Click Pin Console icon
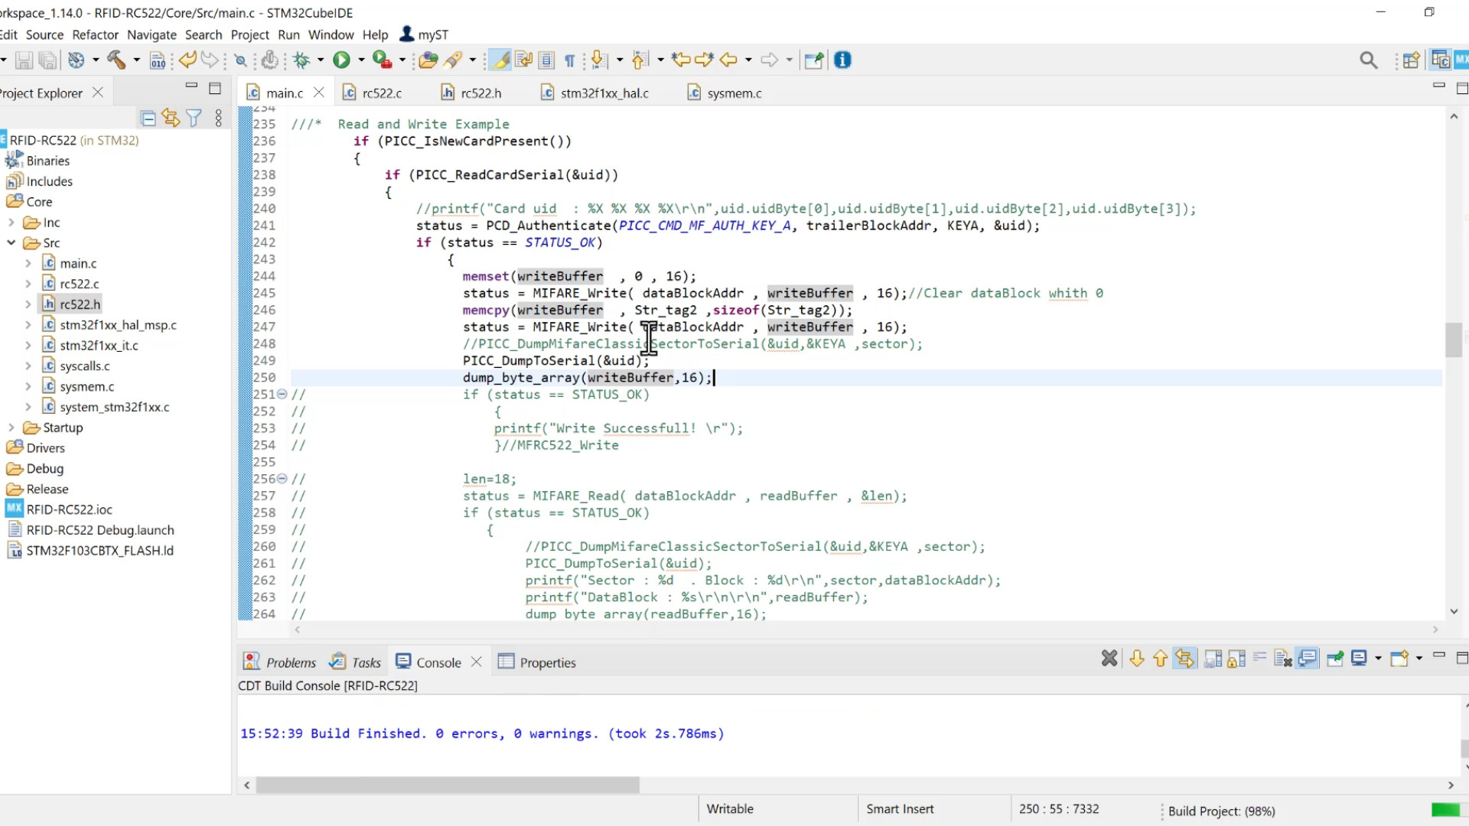Viewport: 1469px width, 826px height. [1335, 659]
